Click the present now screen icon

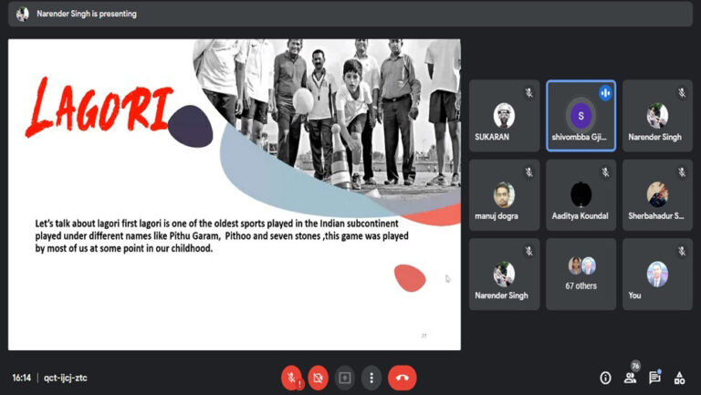345,378
